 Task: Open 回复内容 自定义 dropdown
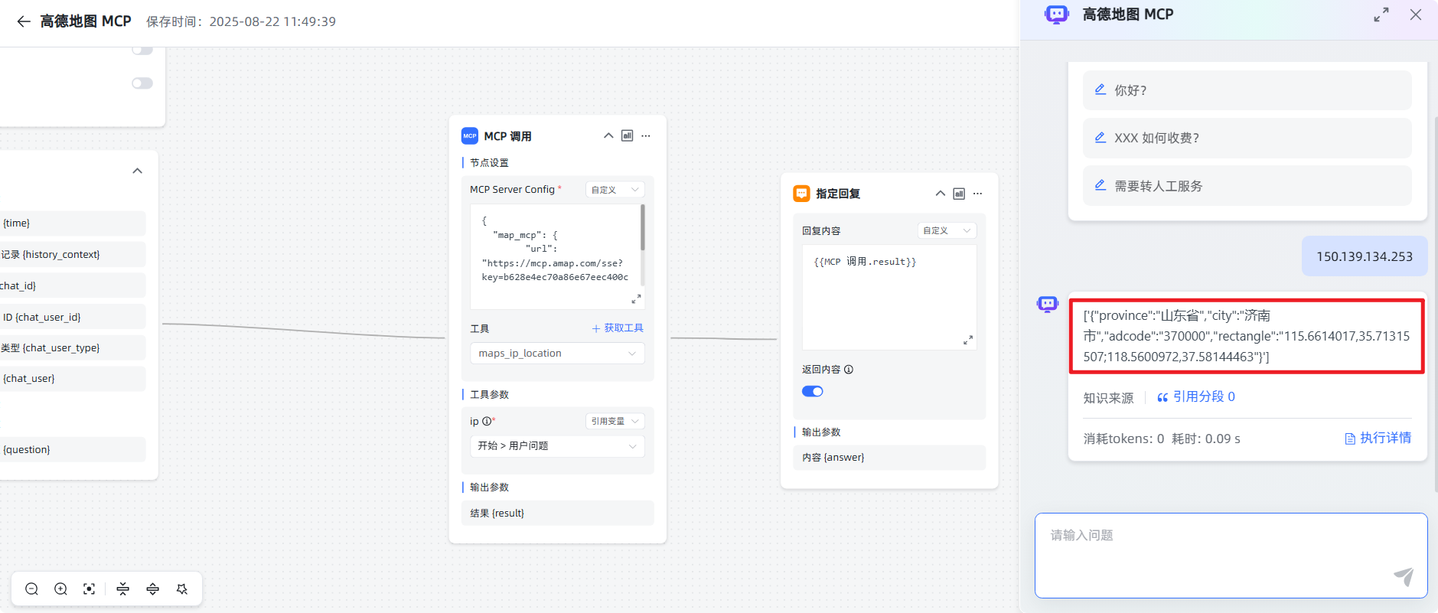pyautogui.click(x=947, y=230)
